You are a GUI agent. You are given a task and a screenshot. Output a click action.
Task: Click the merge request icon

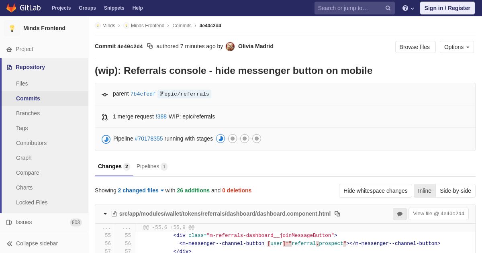point(105,117)
